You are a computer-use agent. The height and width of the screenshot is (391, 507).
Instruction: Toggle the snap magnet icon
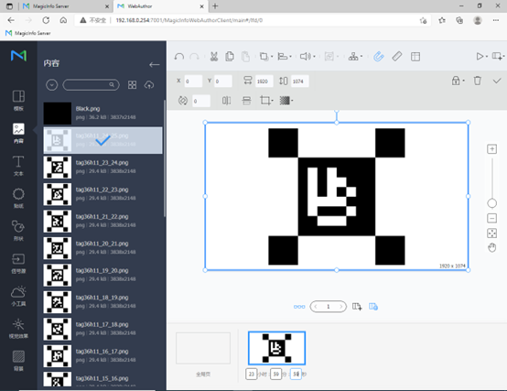pos(378,57)
